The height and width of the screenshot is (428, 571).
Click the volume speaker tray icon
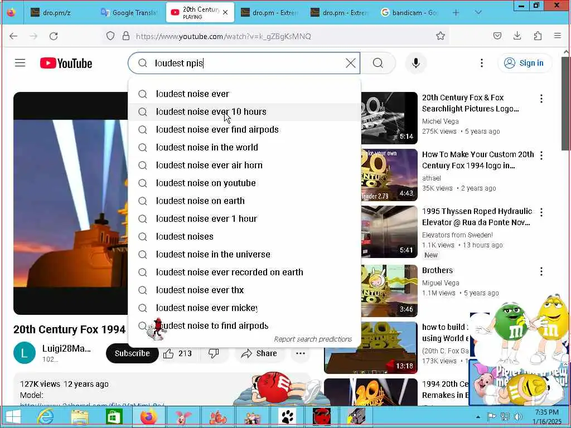click(517, 417)
